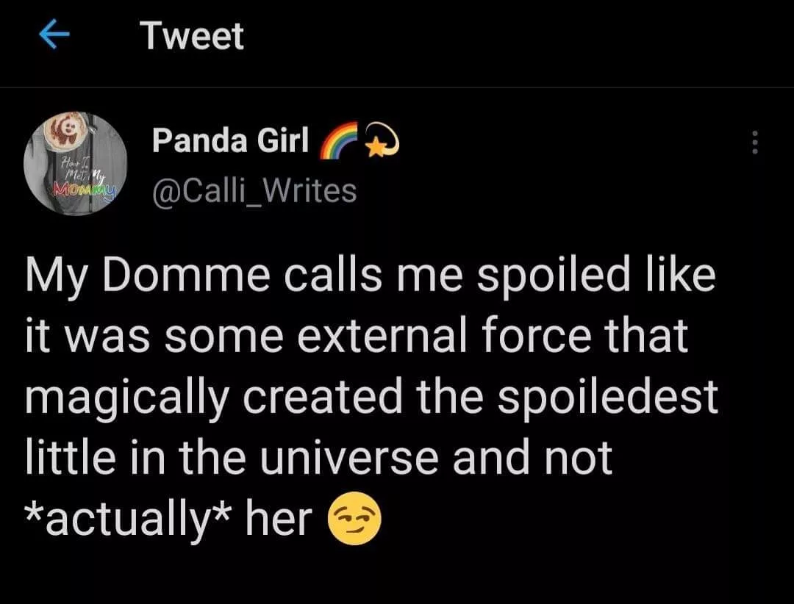Click the back arrow to exit the tweet

[54, 33]
